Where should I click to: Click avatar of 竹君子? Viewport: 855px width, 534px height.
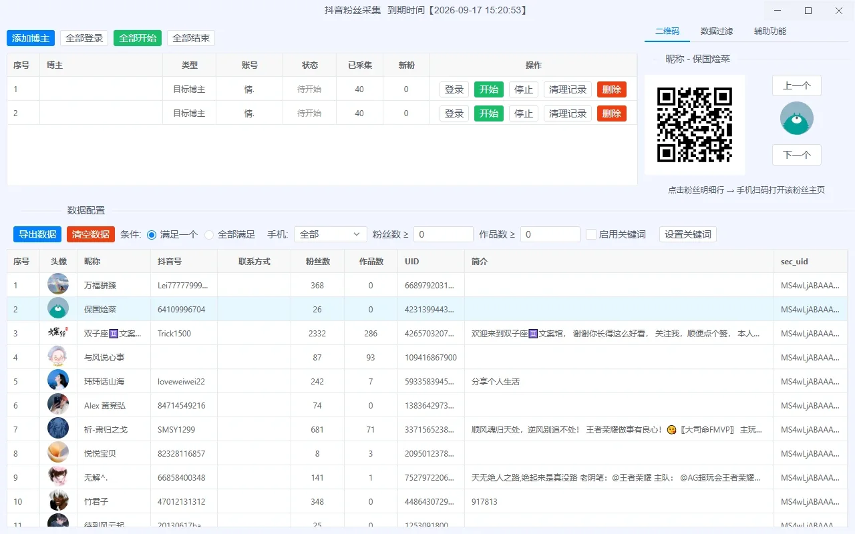point(58,501)
